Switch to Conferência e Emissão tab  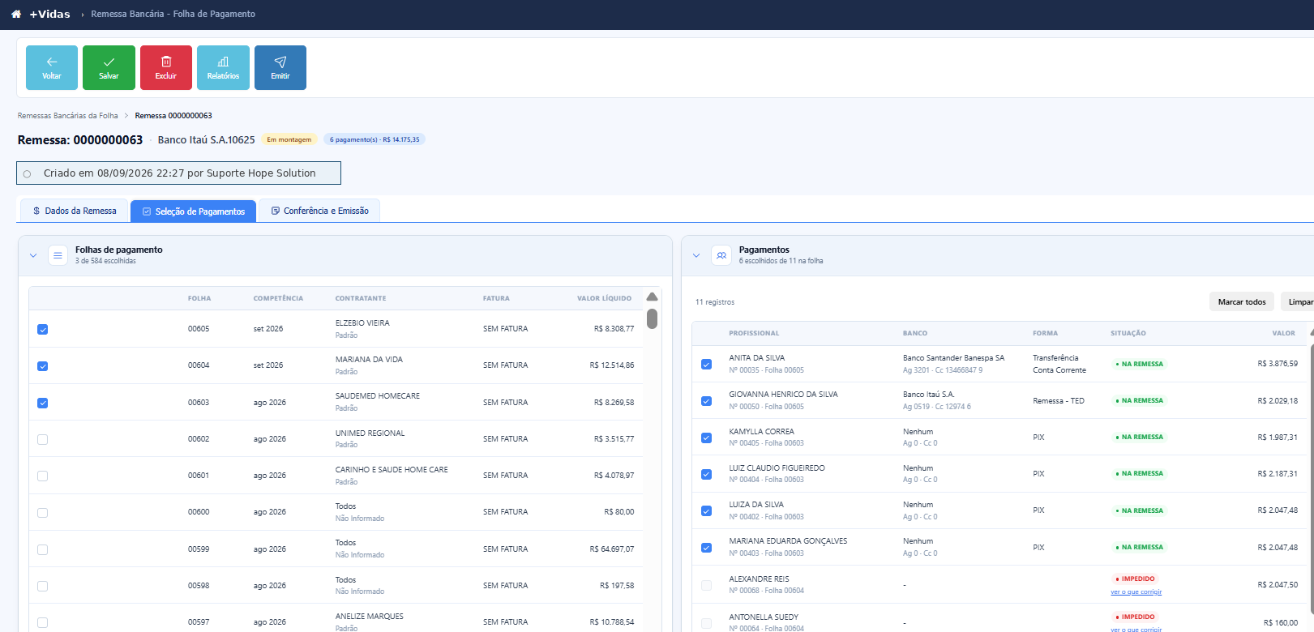pos(319,211)
